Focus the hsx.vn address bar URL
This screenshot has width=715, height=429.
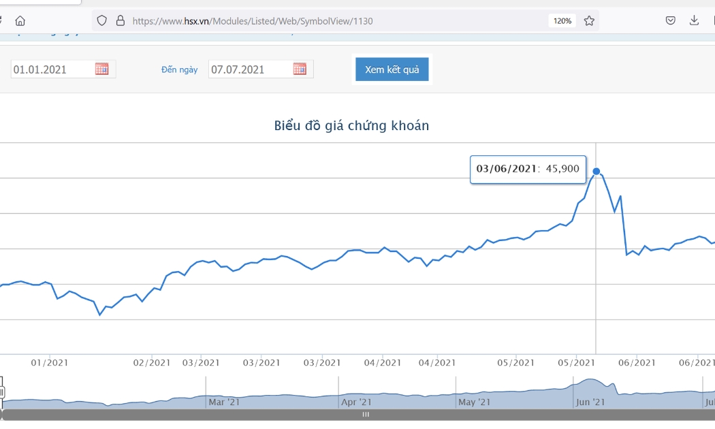pyautogui.click(x=253, y=21)
